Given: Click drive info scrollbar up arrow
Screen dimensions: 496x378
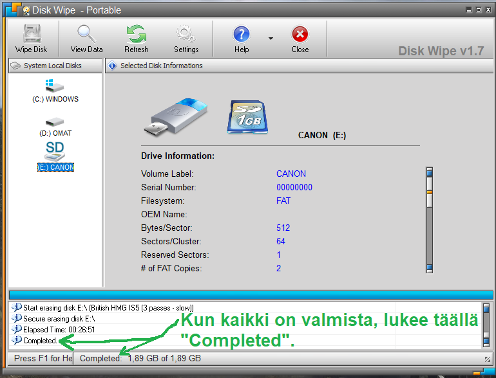Looking at the screenshot, I should [x=429, y=172].
